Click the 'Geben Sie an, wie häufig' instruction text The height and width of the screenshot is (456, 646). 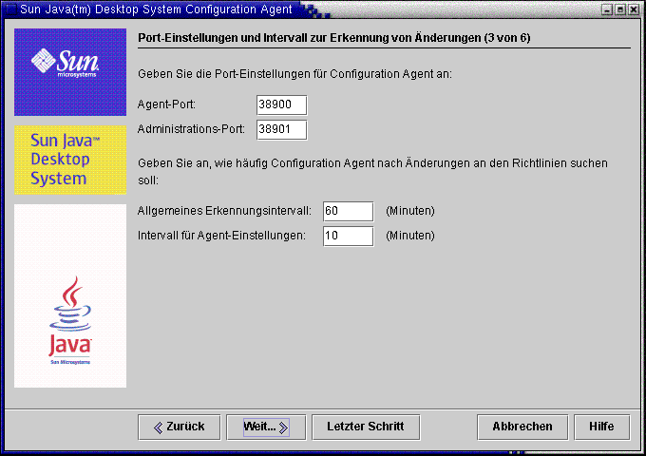tap(372, 172)
